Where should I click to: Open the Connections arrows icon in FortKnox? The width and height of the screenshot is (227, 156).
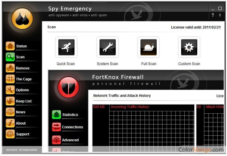coord(56,127)
